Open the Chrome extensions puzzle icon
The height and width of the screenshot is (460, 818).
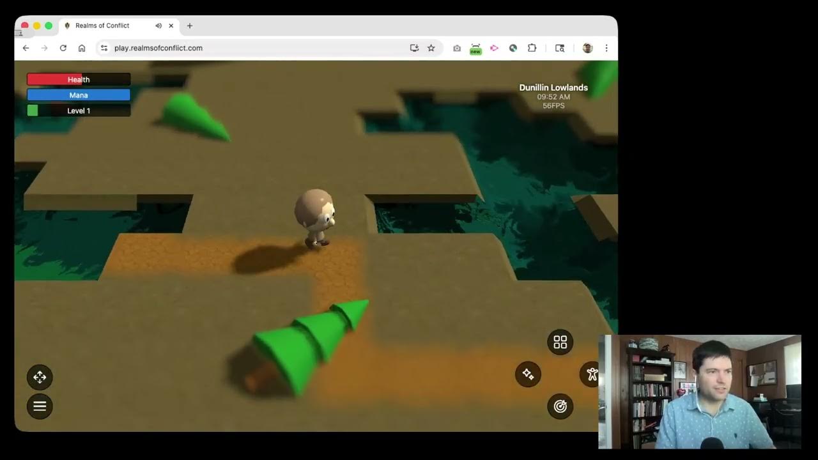coord(532,48)
